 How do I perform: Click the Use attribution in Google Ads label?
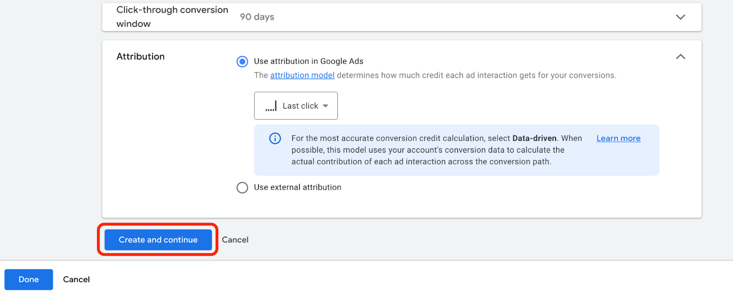coord(308,61)
